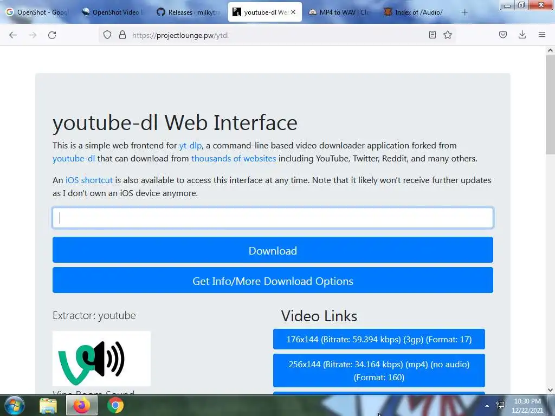Open the iOS shortcut link
The width and height of the screenshot is (555, 416).
tap(89, 180)
